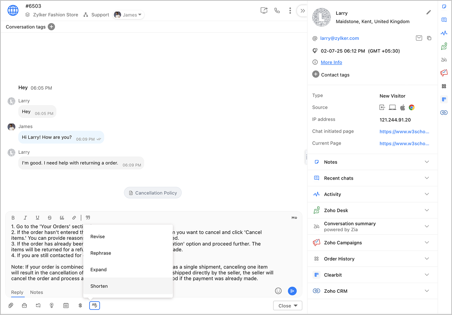The height and width of the screenshot is (315, 452).
Task: Click Zoho Campaigns megaphone in sidebar strip
Action: 444,72
